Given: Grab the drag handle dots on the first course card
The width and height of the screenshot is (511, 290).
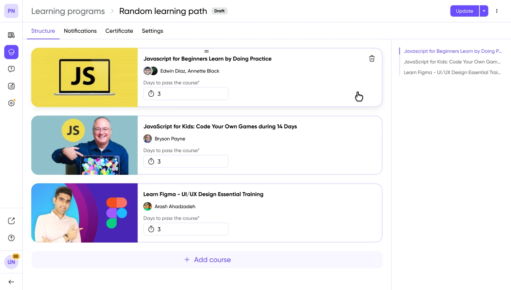Looking at the screenshot, I should [x=206, y=51].
